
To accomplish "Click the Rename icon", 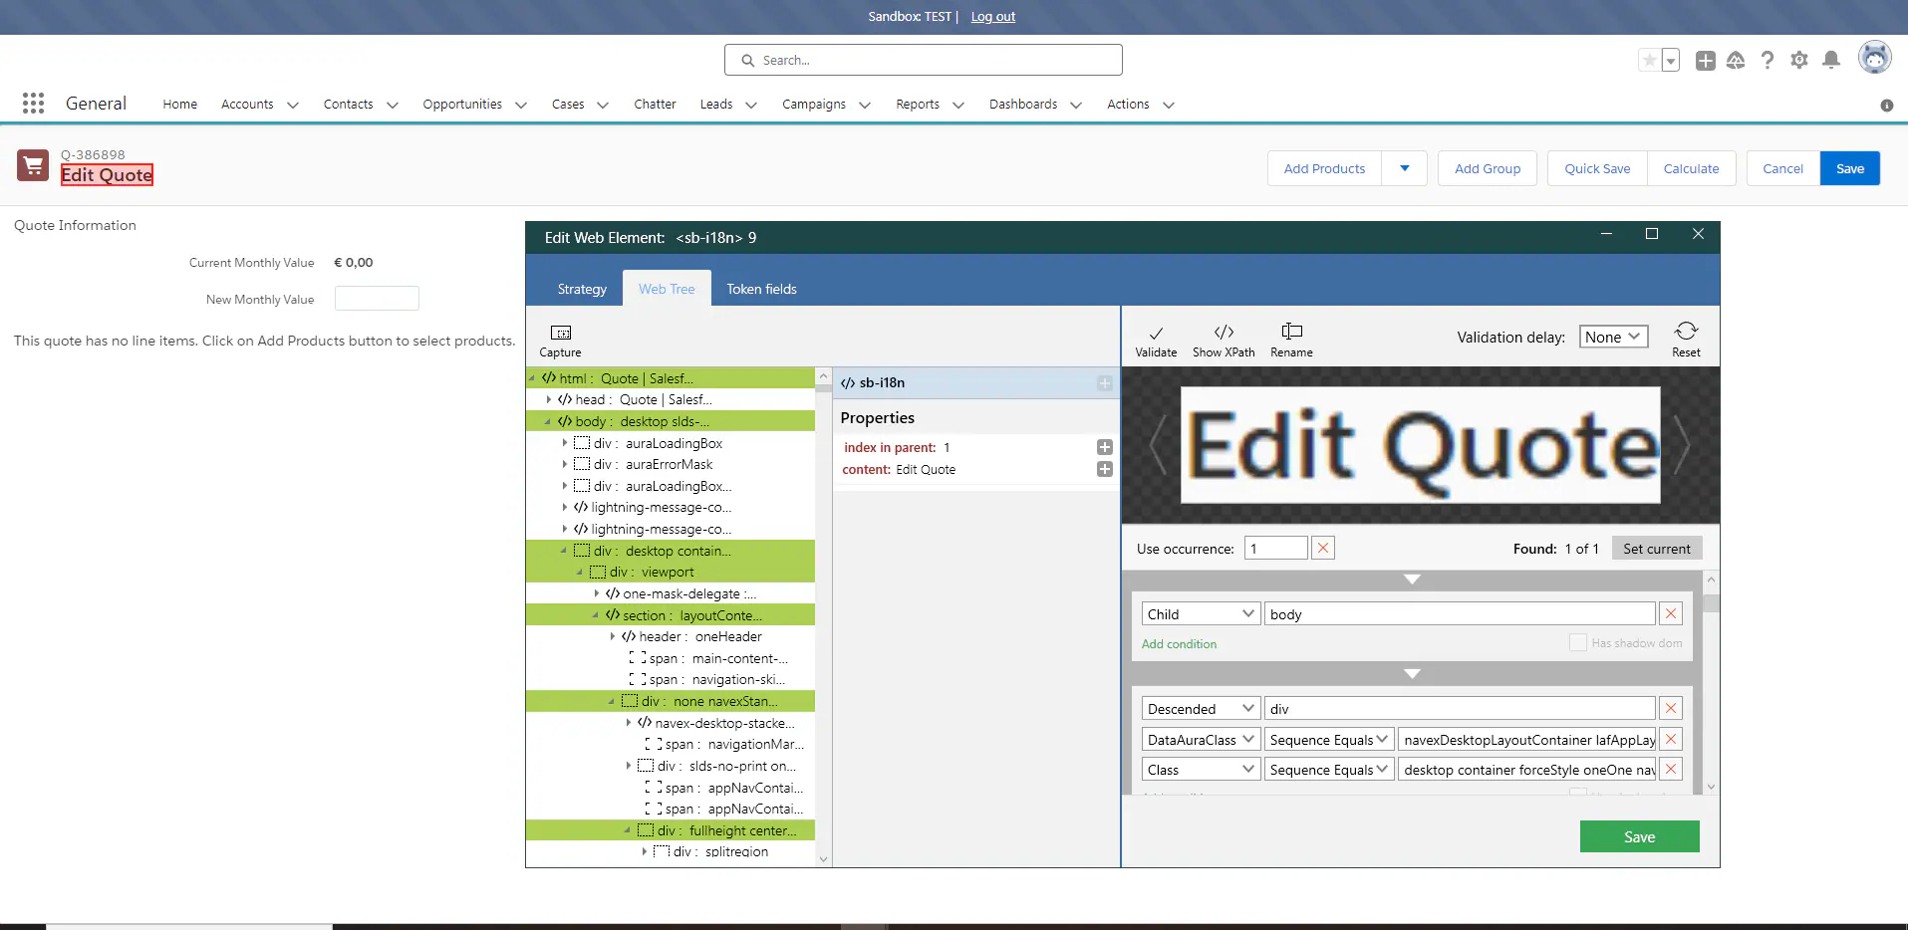I will pos(1291,333).
